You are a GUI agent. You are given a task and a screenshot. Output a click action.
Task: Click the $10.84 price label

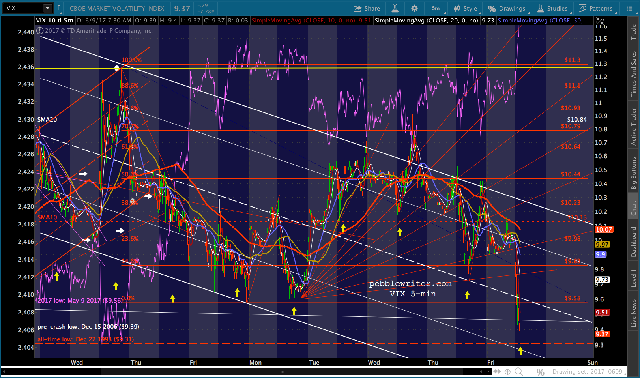click(x=577, y=120)
